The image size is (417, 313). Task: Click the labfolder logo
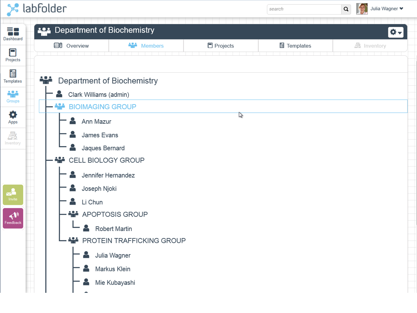[37, 9]
